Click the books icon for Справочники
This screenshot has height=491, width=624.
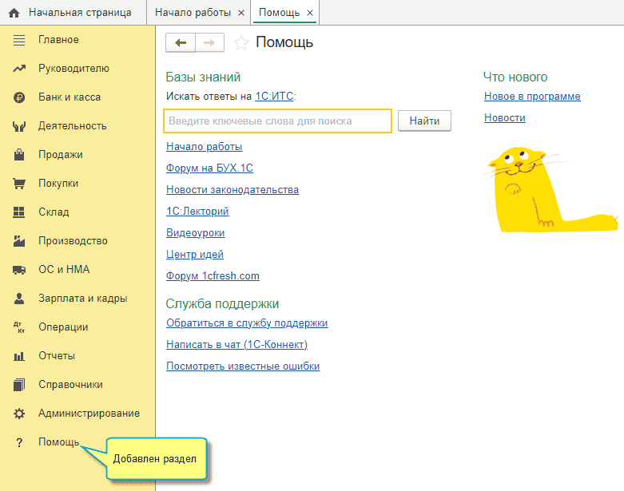pos(19,385)
